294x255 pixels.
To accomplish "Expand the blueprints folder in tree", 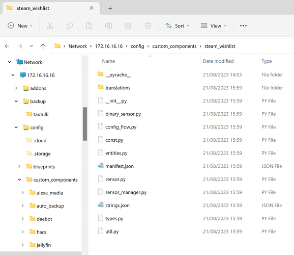I will (19, 166).
